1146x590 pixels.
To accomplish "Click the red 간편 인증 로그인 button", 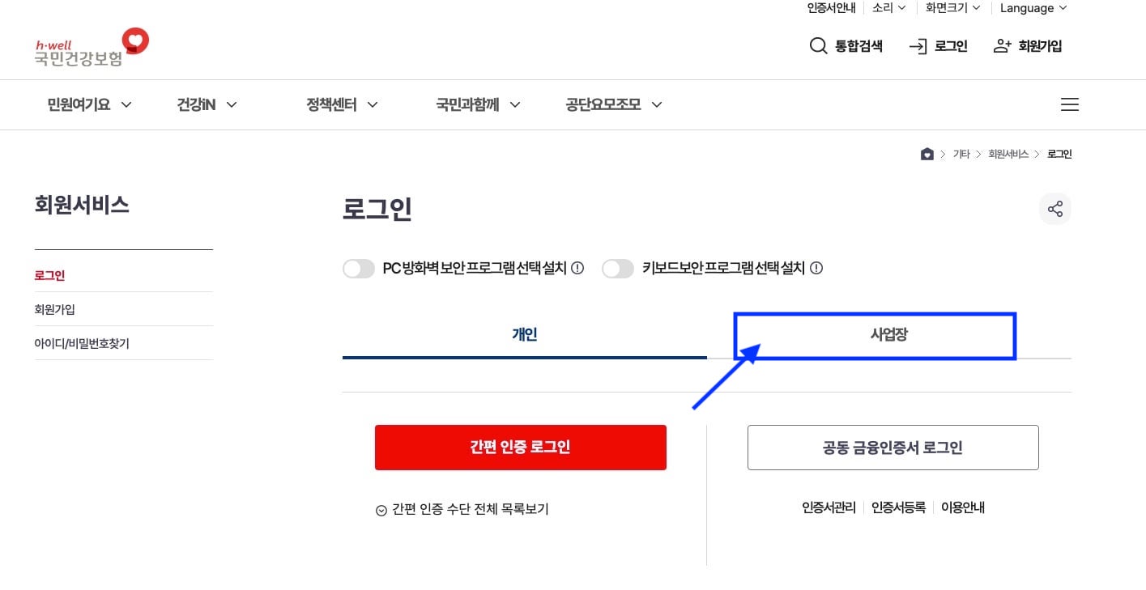I will click(x=520, y=447).
